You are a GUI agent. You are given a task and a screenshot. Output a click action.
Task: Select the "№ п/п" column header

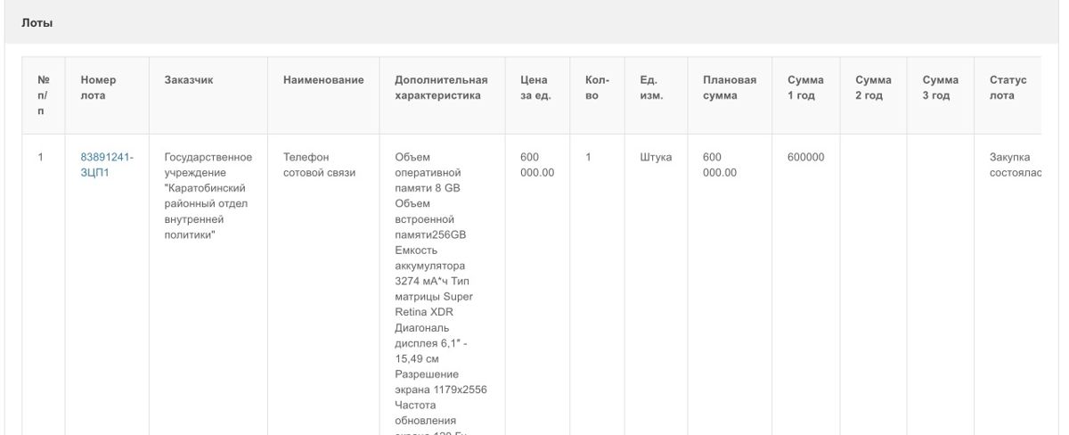[x=42, y=95]
